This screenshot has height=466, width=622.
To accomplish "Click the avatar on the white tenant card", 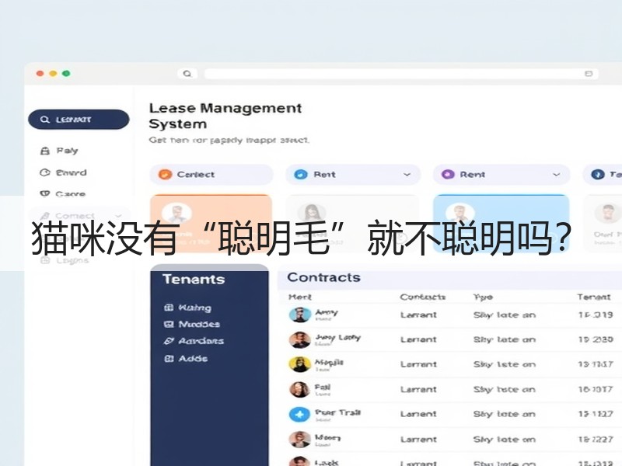I will pos(312,212).
